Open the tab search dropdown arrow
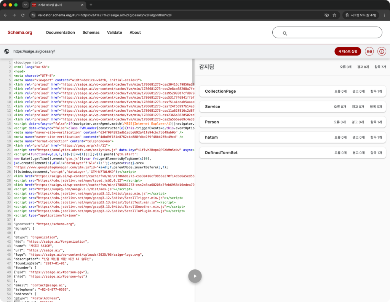 point(26,5)
